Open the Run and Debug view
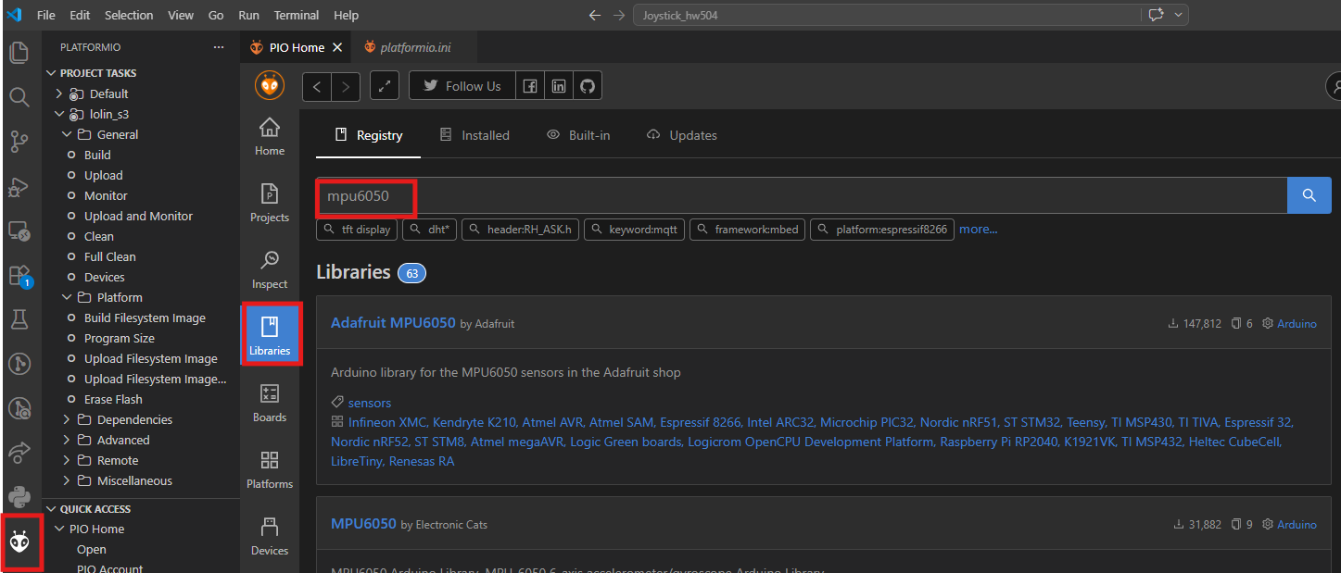This screenshot has height=573, width=1341. coord(19,186)
